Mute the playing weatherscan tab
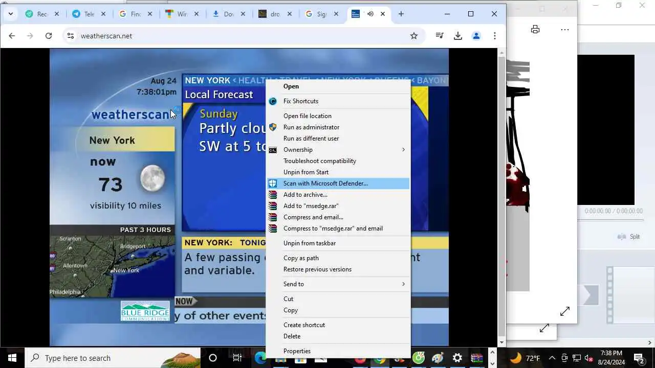 [x=370, y=14]
